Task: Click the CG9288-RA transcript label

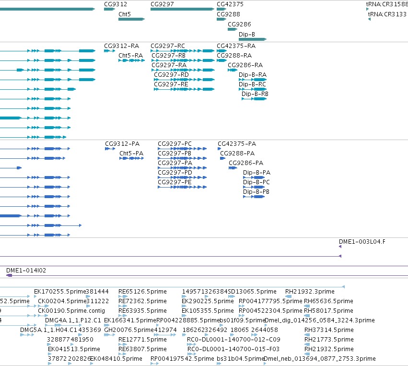Action: 234,56
